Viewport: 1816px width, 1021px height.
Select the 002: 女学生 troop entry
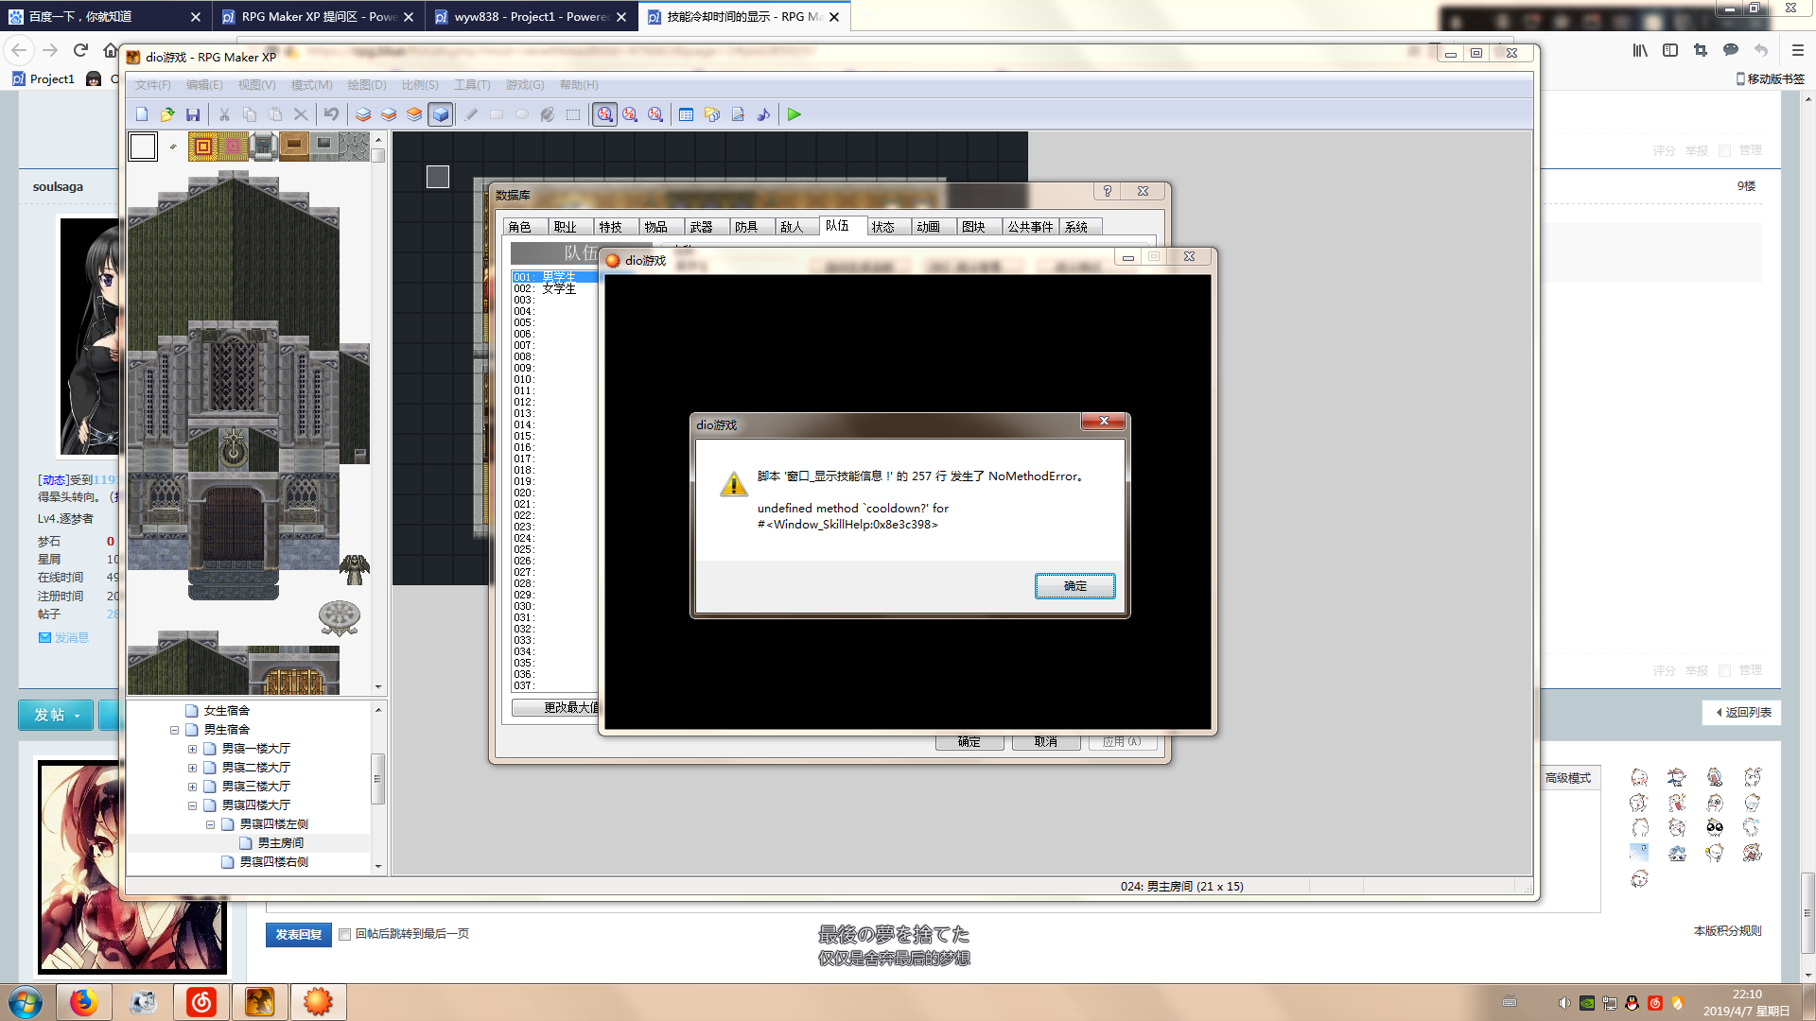(x=554, y=288)
